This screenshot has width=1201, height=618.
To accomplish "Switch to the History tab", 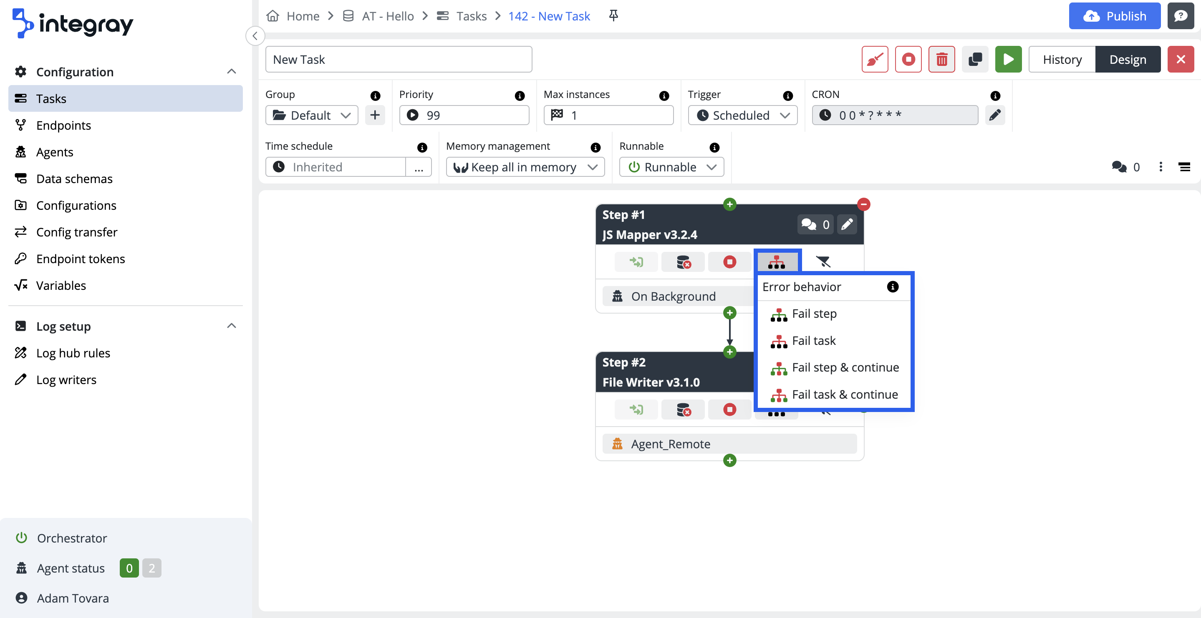I will click(x=1062, y=59).
